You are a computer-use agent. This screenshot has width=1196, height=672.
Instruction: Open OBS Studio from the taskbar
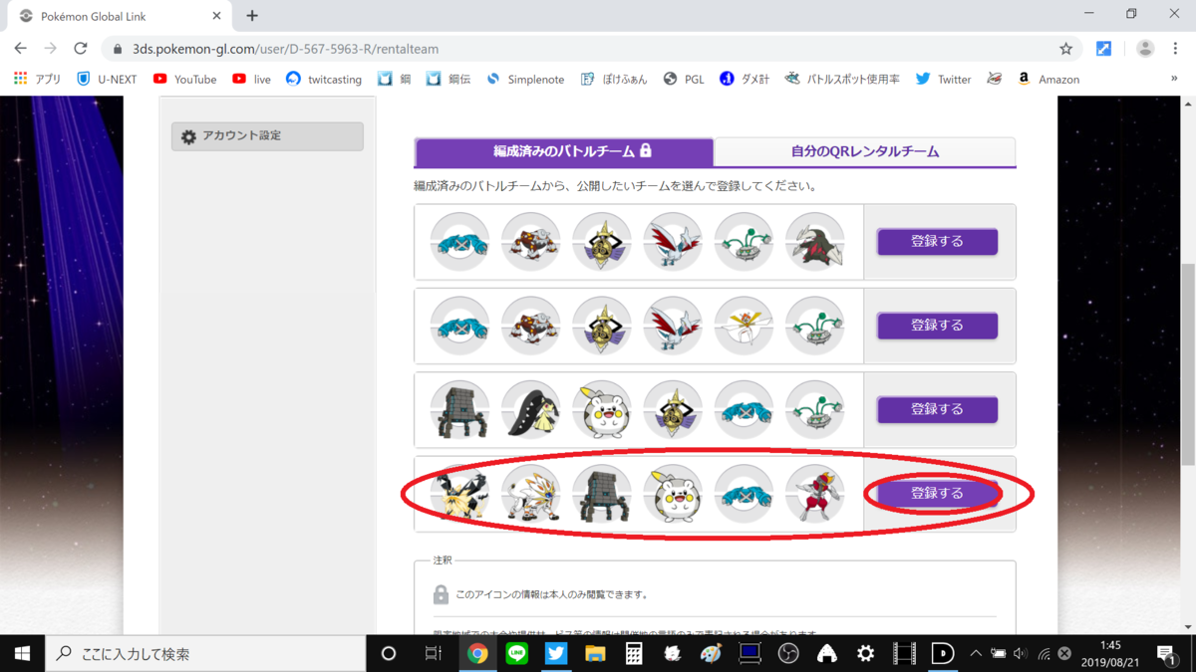point(788,653)
